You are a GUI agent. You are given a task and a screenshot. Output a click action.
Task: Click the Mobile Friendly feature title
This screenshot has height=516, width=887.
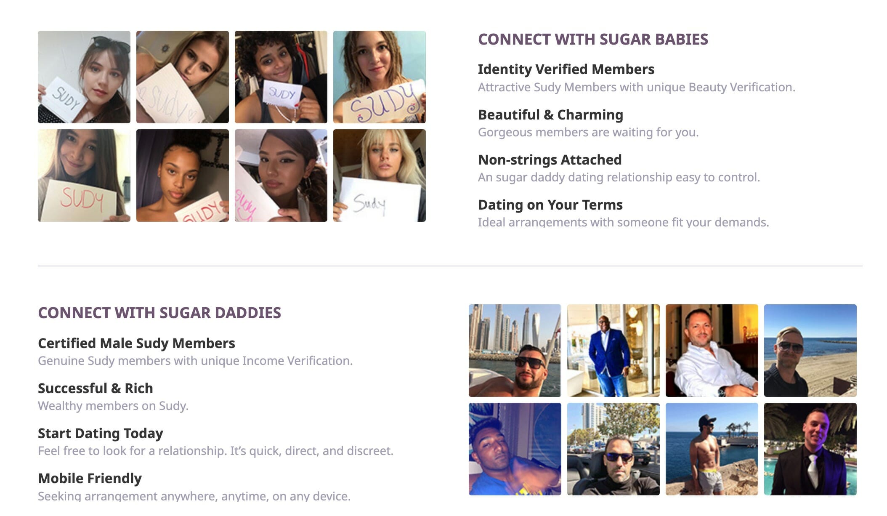pyautogui.click(x=90, y=478)
